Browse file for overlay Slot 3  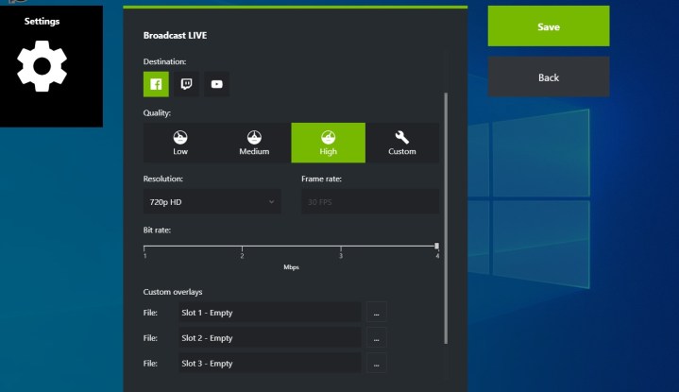(x=376, y=364)
